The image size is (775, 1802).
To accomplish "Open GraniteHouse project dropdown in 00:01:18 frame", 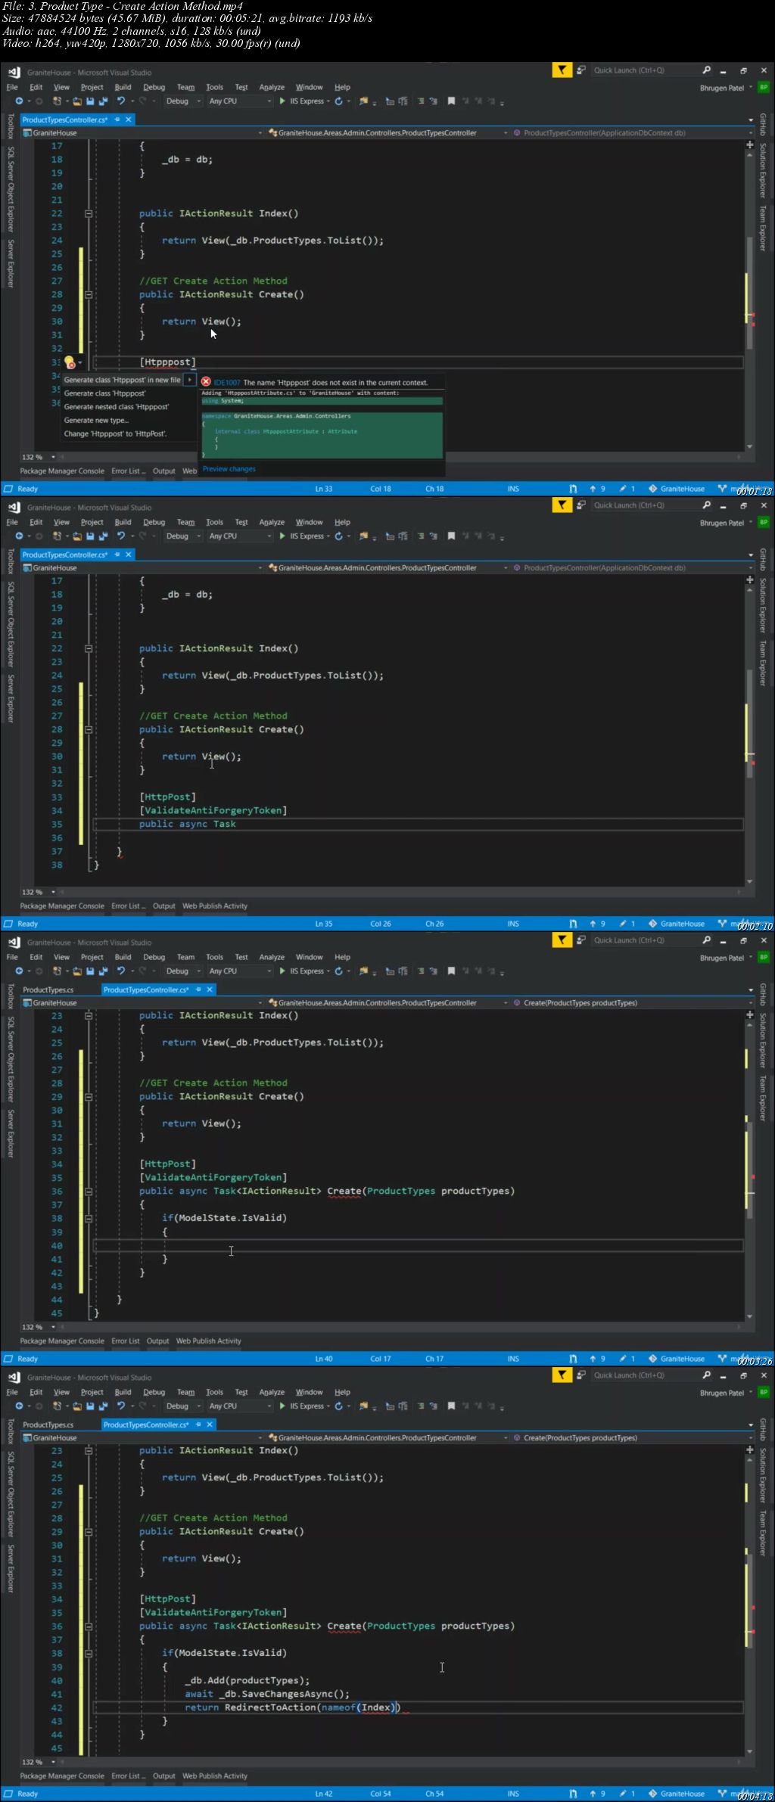I will [x=142, y=133].
